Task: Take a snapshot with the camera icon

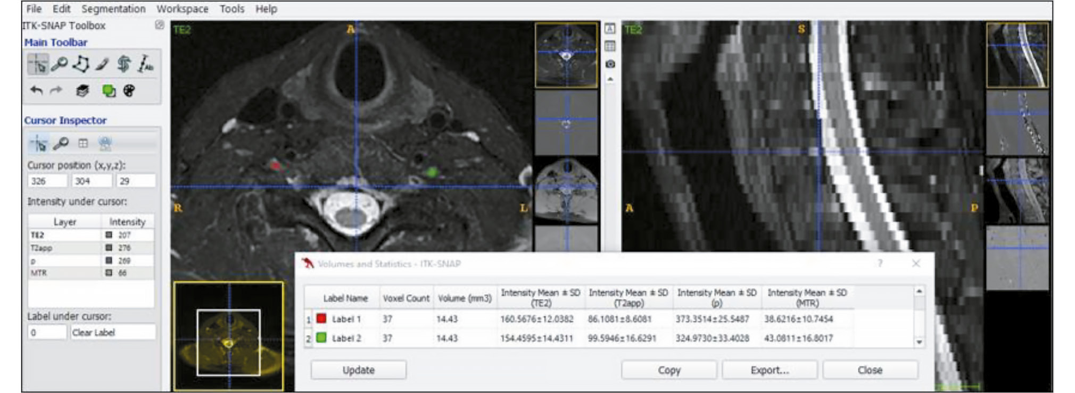Action: (610, 64)
